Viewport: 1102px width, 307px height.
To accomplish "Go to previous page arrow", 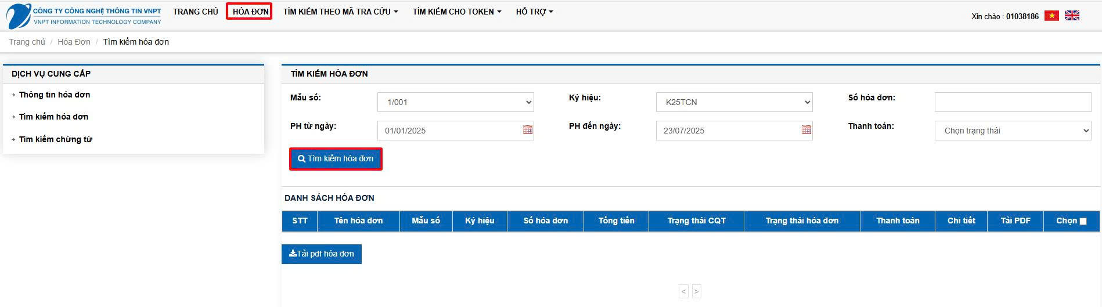I will click(x=684, y=291).
